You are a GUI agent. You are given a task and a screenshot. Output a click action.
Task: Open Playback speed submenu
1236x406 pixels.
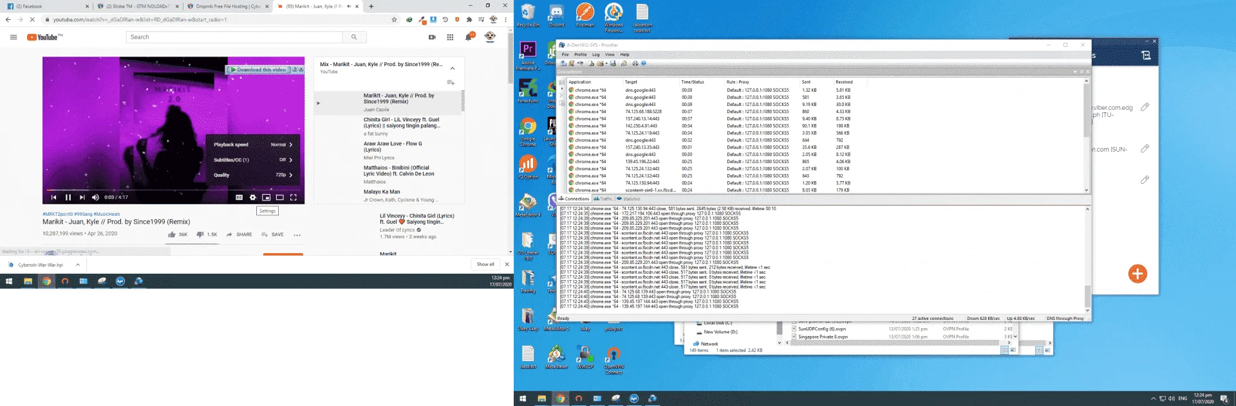coord(252,145)
